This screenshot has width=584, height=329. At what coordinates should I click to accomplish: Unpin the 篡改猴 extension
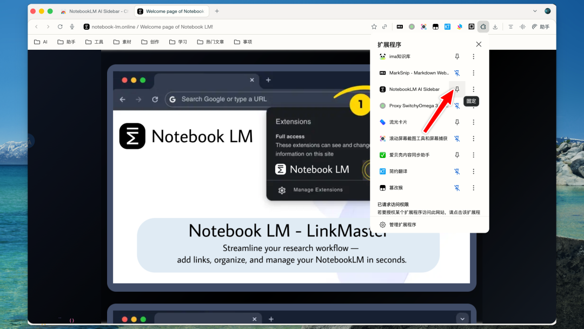pos(457,188)
